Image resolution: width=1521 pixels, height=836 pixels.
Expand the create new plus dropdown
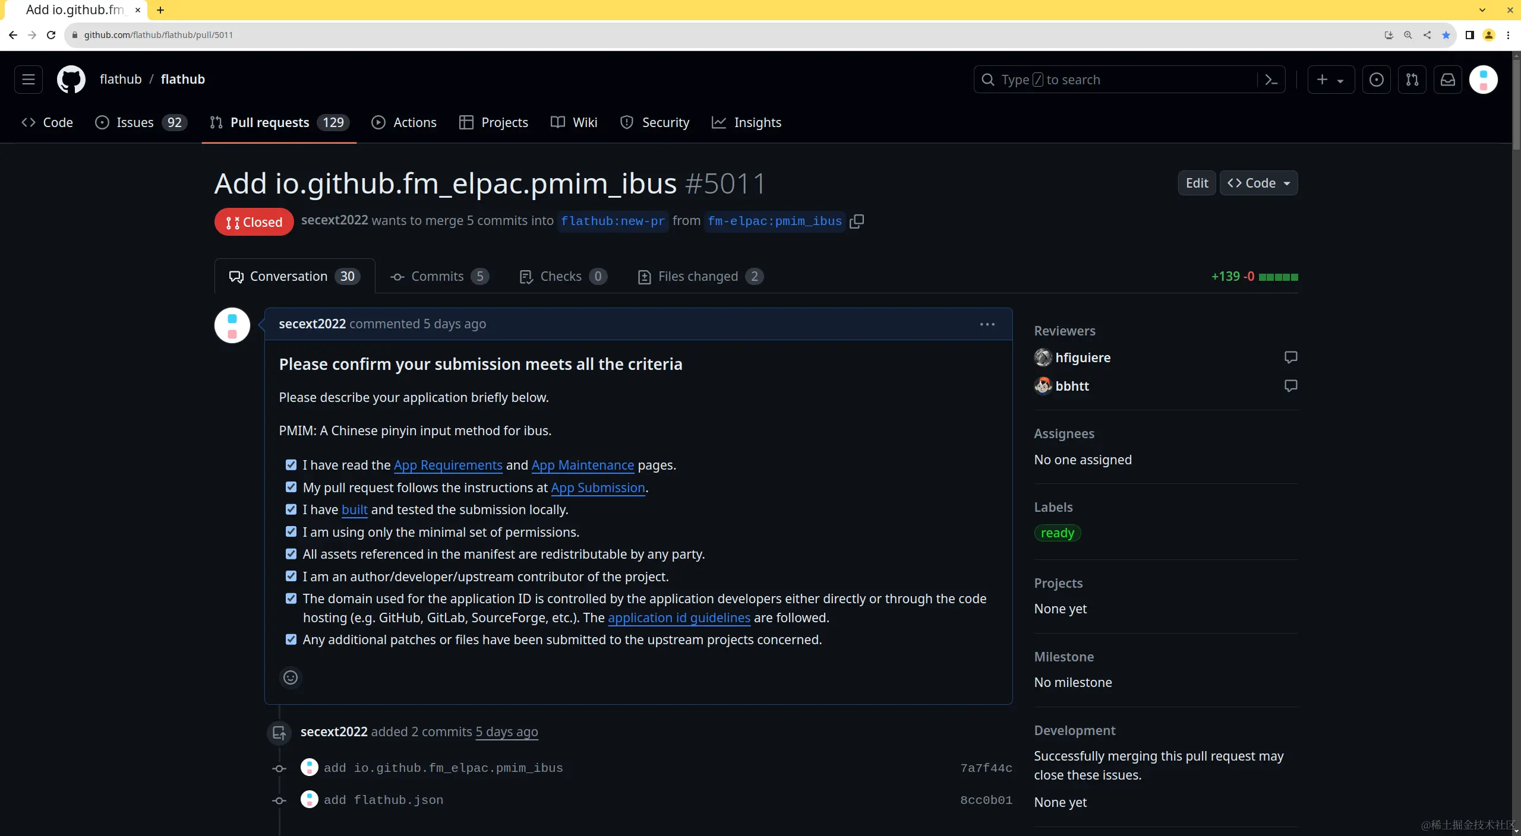tap(1330, 80)
